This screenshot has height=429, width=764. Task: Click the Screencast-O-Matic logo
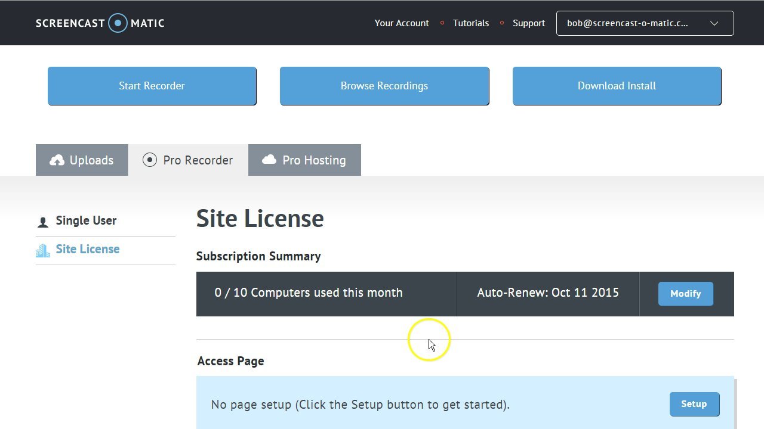coord(100,23)
